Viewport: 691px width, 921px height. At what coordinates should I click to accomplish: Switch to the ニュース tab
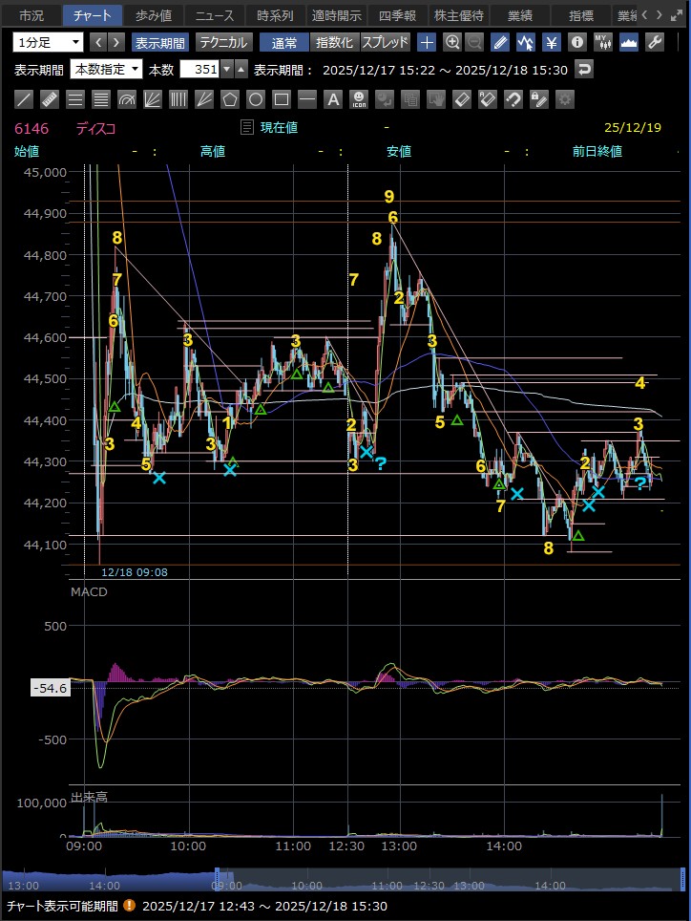(x=213, y=15)
